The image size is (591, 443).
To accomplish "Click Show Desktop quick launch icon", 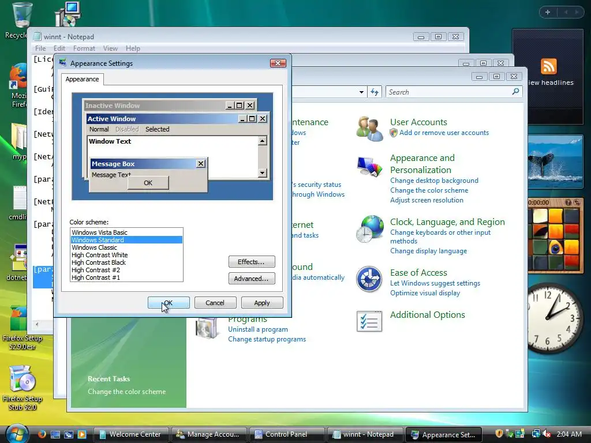I will tap(55, 434).
